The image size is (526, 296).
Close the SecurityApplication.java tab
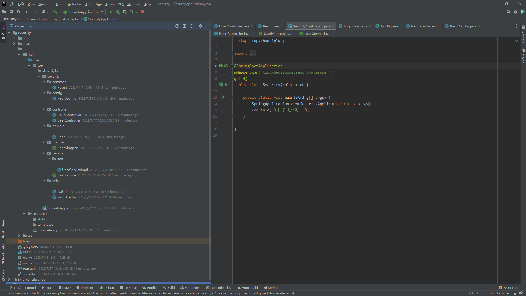tap(333, 26)
